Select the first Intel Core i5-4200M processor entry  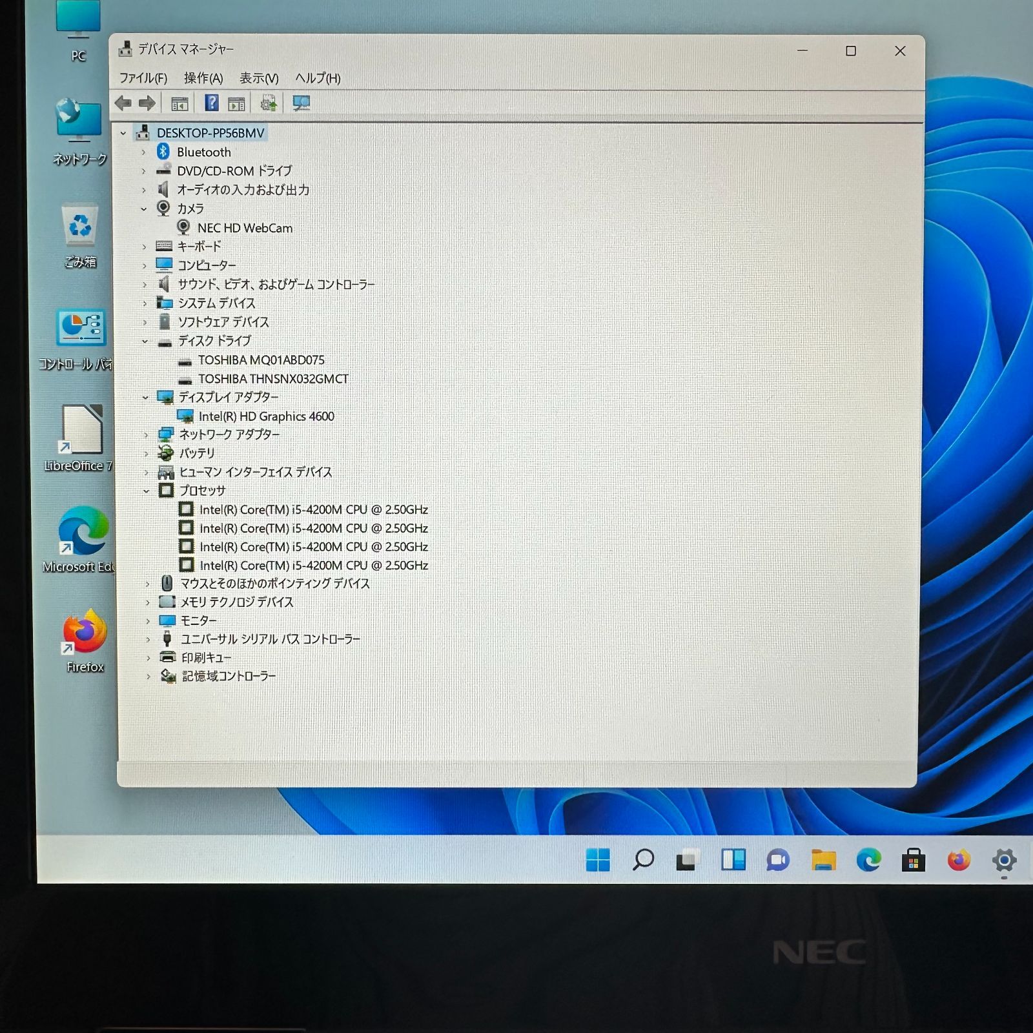[x=313, y=509]
